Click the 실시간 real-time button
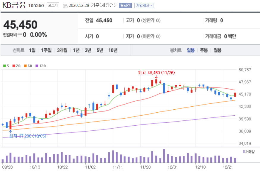This screenshot has height=171, width=260. click(125, 5)
